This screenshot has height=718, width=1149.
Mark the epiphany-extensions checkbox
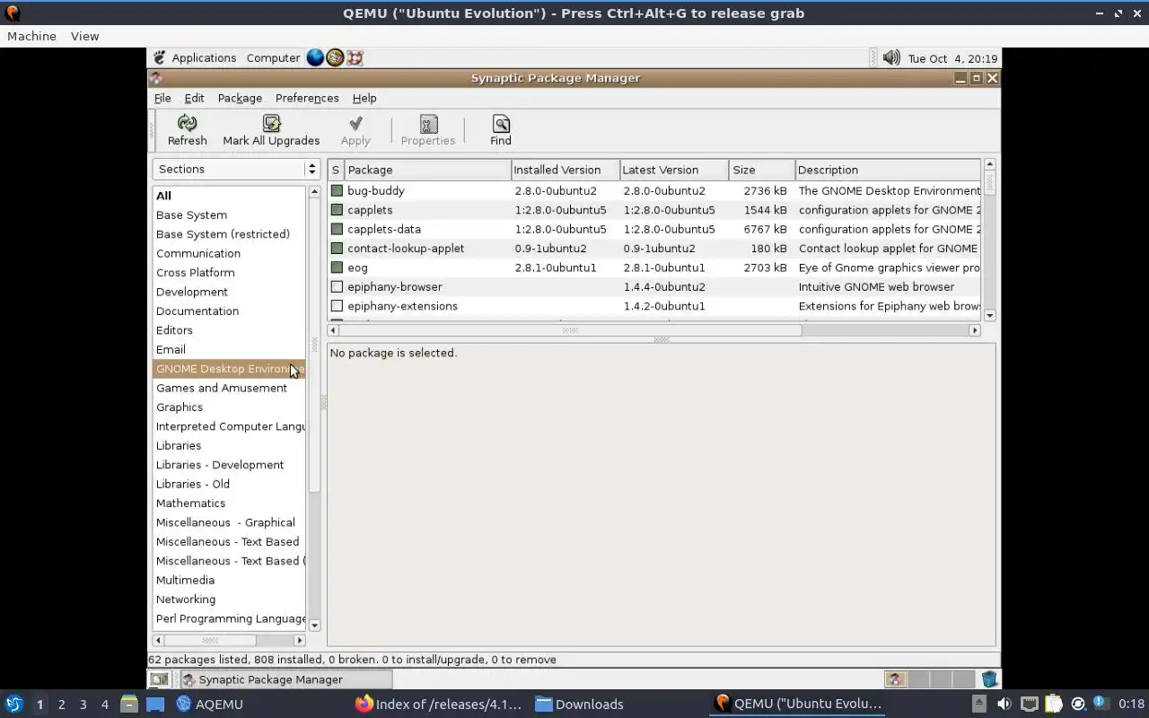point(337,306)
